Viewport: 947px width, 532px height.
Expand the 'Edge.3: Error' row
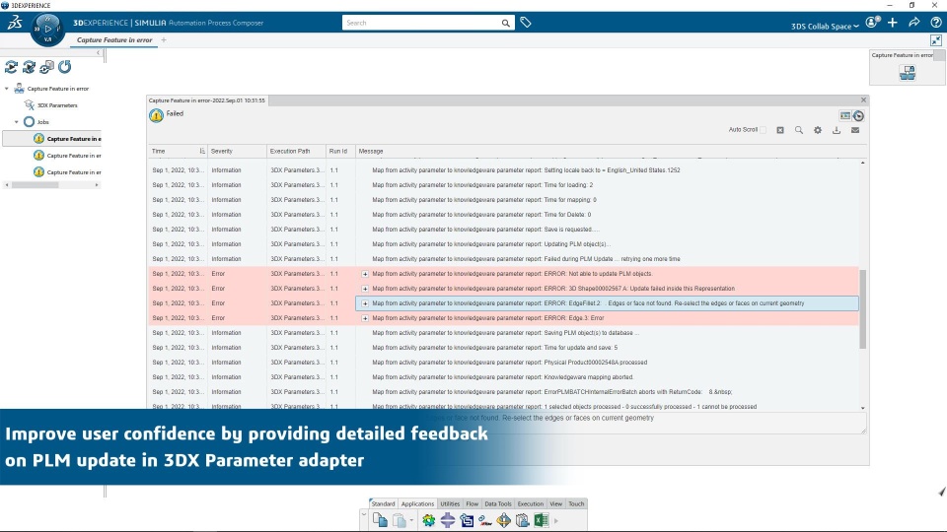pyautogui.click(x=365, y=318)
